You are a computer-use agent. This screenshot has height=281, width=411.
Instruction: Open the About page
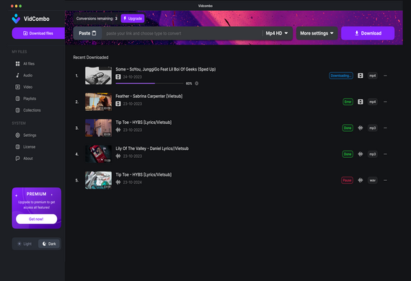(24, 159)
